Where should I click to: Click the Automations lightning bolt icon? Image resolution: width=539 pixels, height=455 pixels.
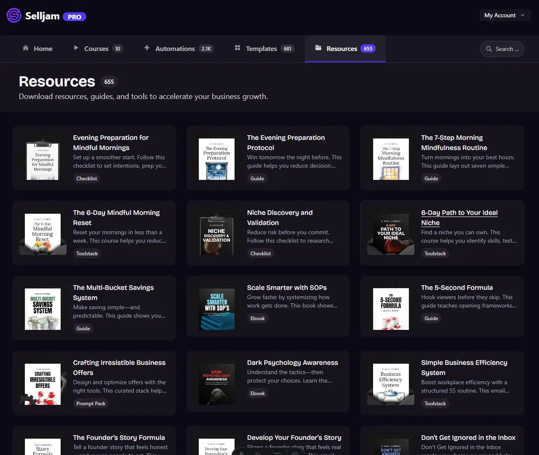147,48
